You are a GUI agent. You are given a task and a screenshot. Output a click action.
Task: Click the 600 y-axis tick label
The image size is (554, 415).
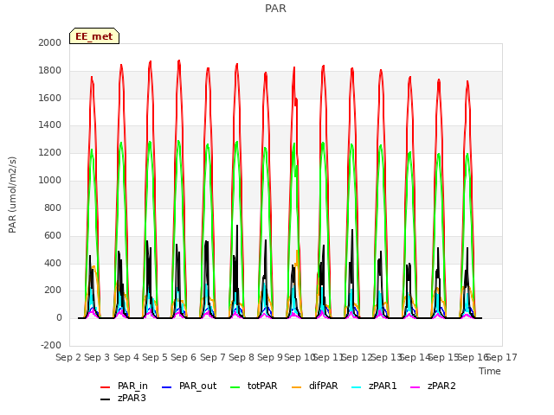pos(53,235)
